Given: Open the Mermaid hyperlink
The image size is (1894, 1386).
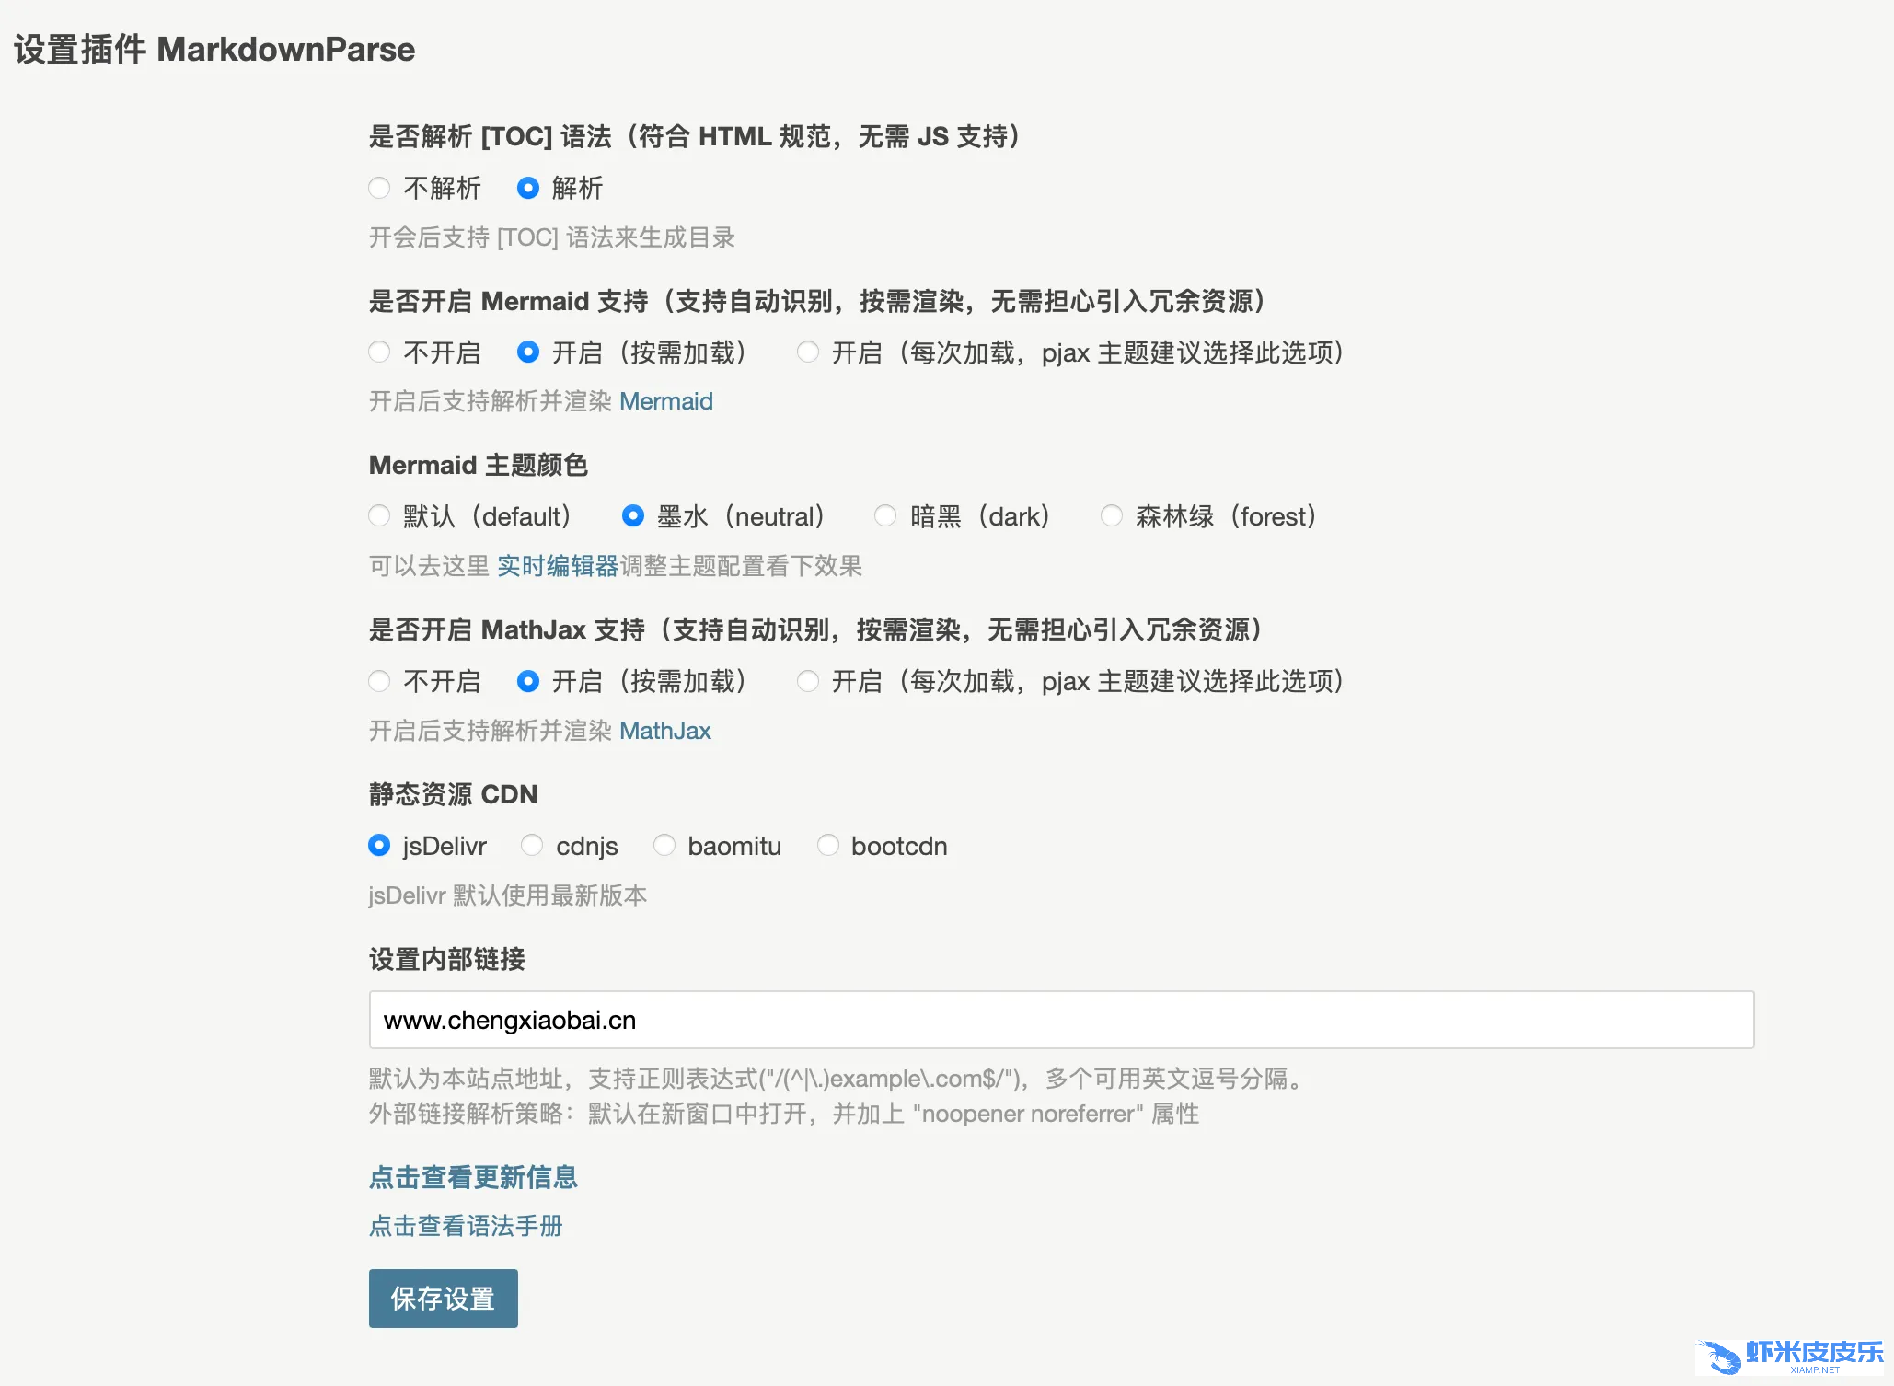Looking at the screenshot, I should (665, 401).
